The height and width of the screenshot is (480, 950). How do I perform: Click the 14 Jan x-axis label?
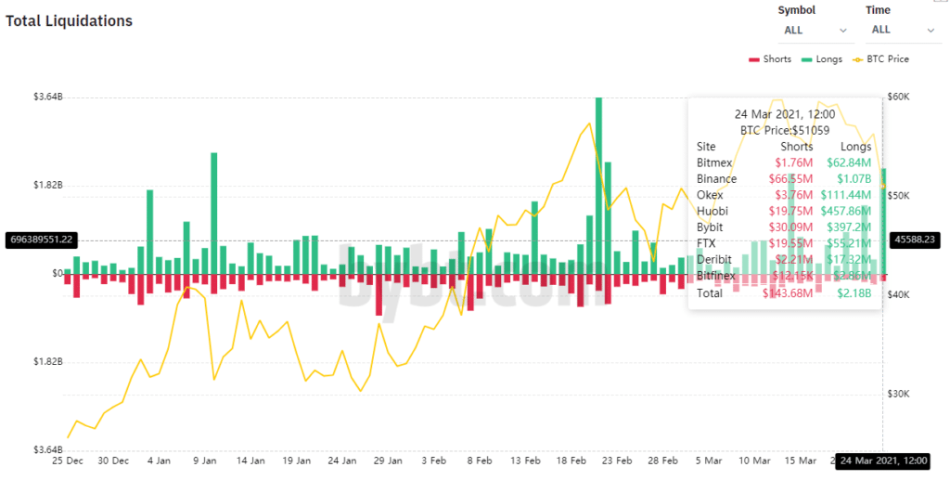tap(250, 461)
